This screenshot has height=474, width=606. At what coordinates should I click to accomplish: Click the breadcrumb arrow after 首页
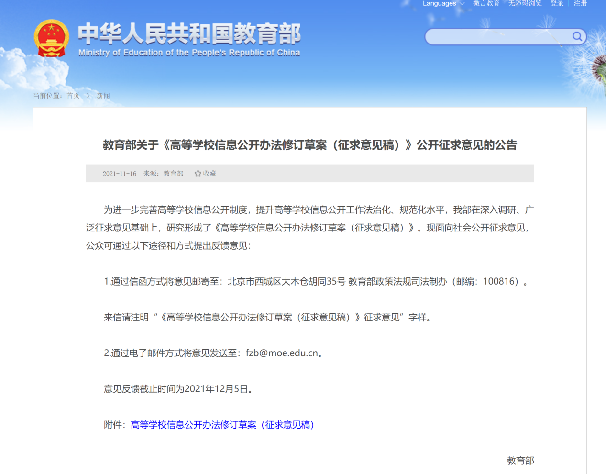click(88, 96)
